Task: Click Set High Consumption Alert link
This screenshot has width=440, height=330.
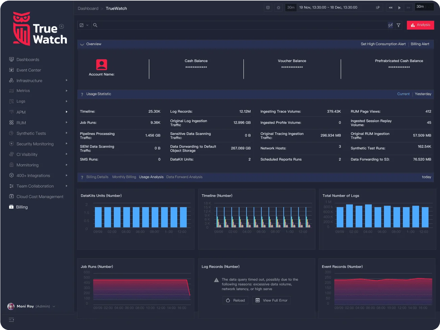Action: click(x=383, y=44)
